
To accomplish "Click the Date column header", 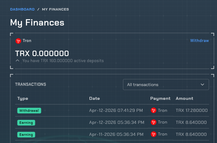I will coord(95,98).
